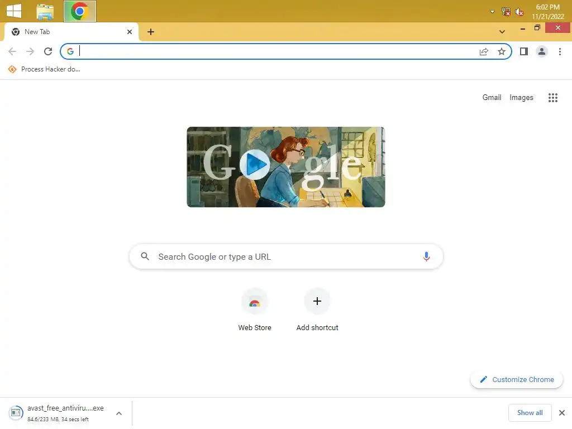This screenshot has width=572, height=429.
Task: Play the Google Doodle video
Action: [255, 165]
